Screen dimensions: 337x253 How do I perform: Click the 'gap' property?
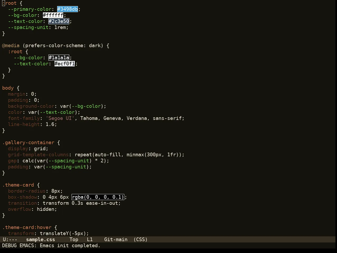(12, 161)
